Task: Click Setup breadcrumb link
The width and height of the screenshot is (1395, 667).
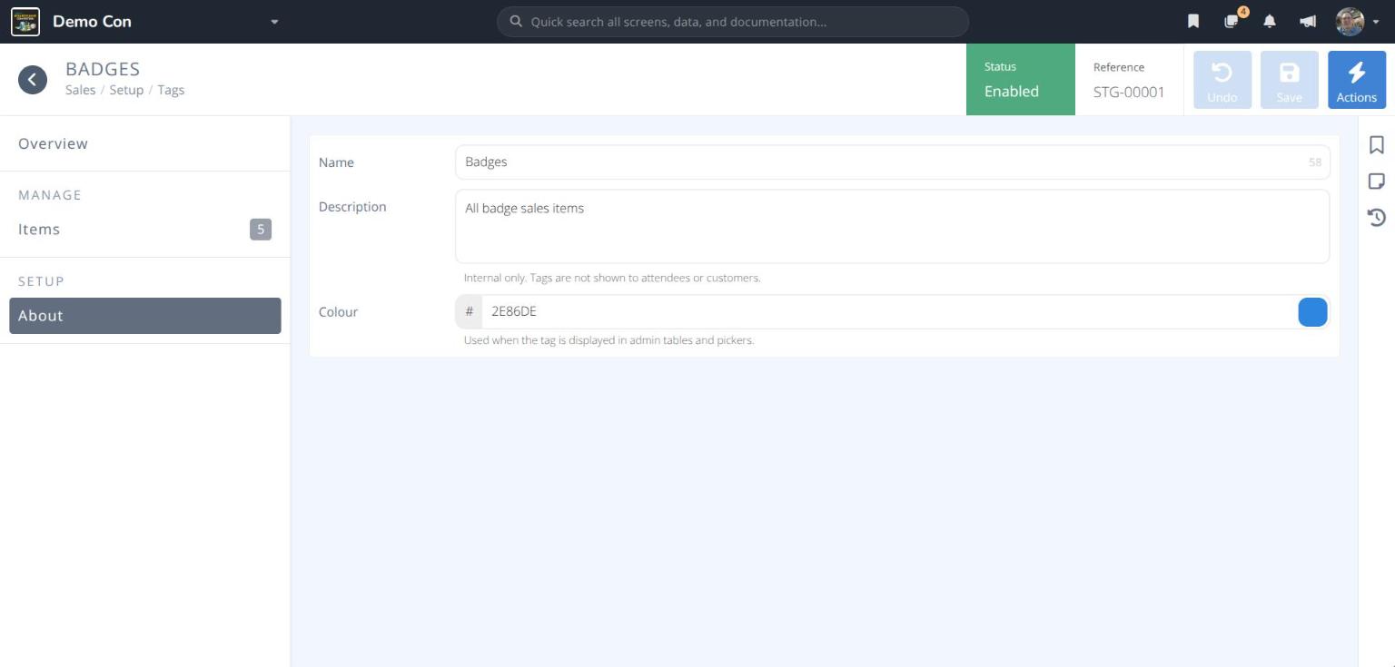Action: (x=126, y=90)
